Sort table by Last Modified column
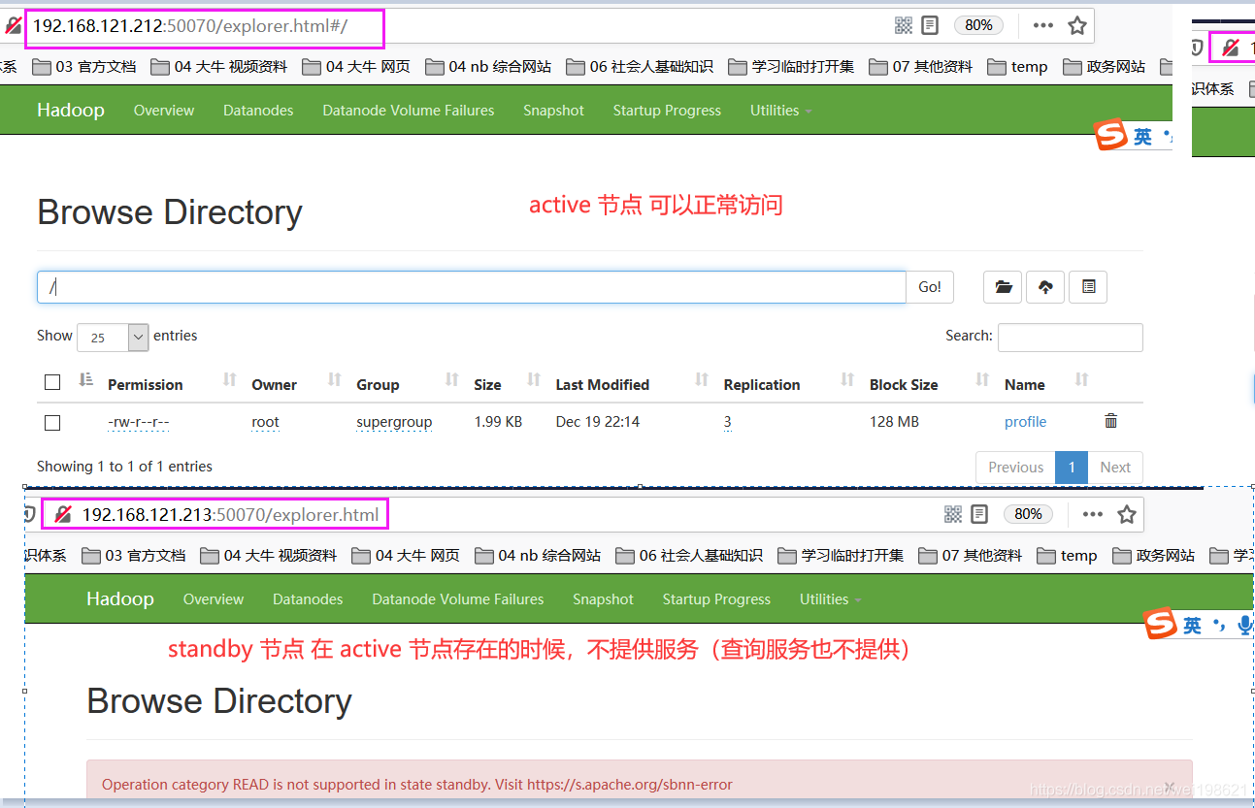Viewport: 1255px width, 808px height. tap(602, 385)
